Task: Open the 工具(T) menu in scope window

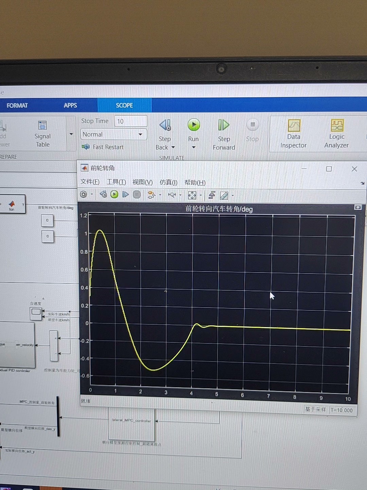Action: point(116,182)
